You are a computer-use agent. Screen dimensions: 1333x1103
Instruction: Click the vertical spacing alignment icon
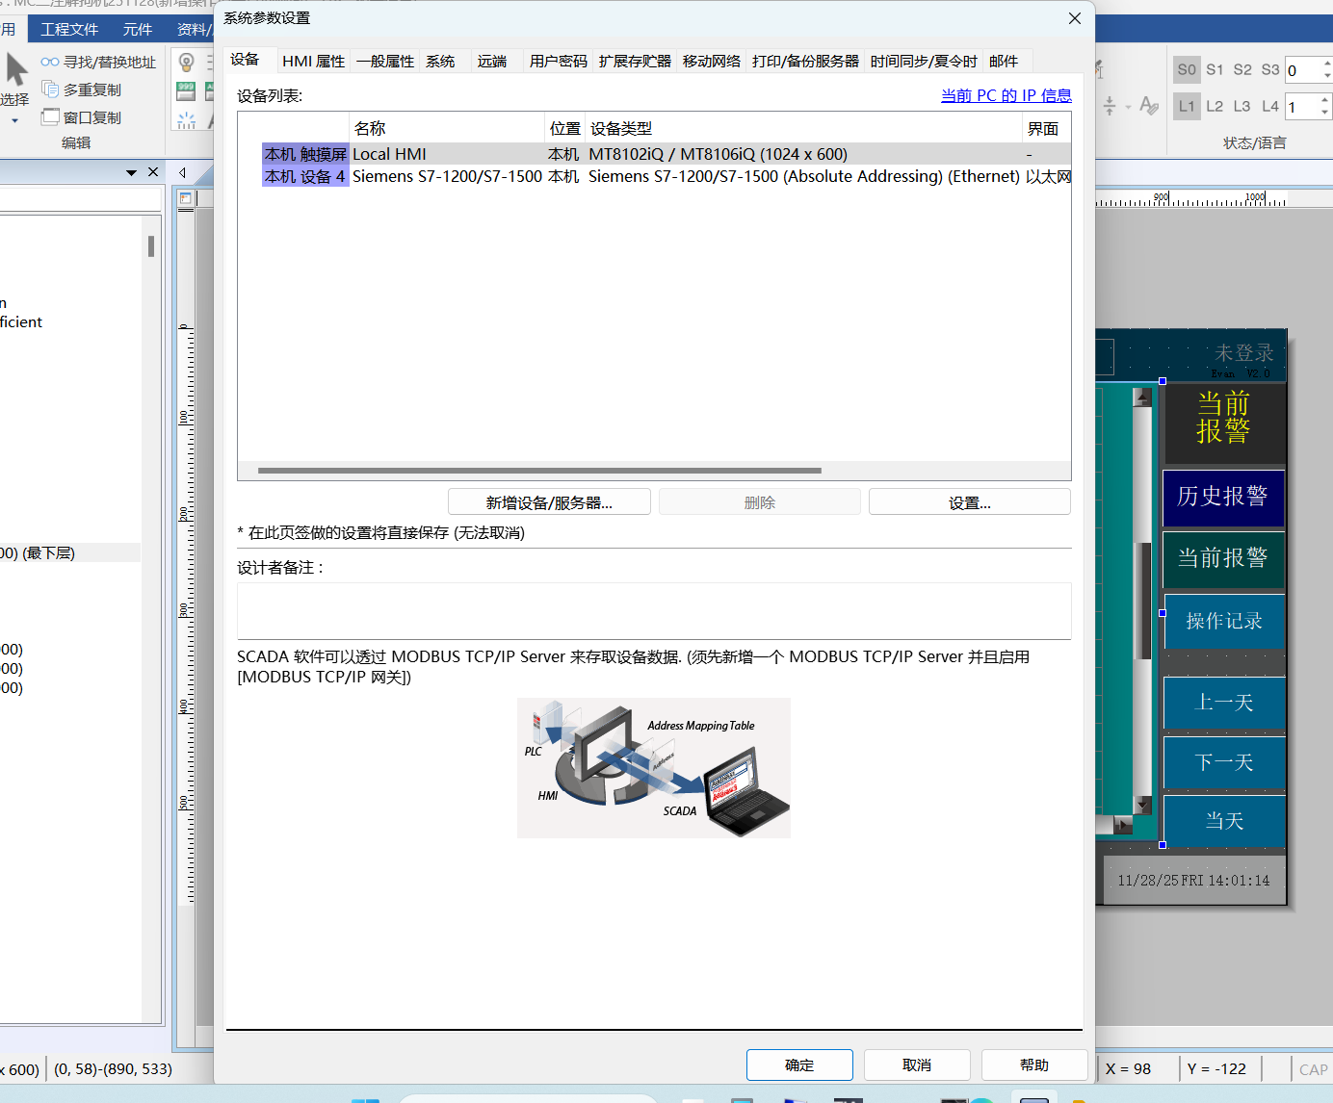coord(1110,106)
